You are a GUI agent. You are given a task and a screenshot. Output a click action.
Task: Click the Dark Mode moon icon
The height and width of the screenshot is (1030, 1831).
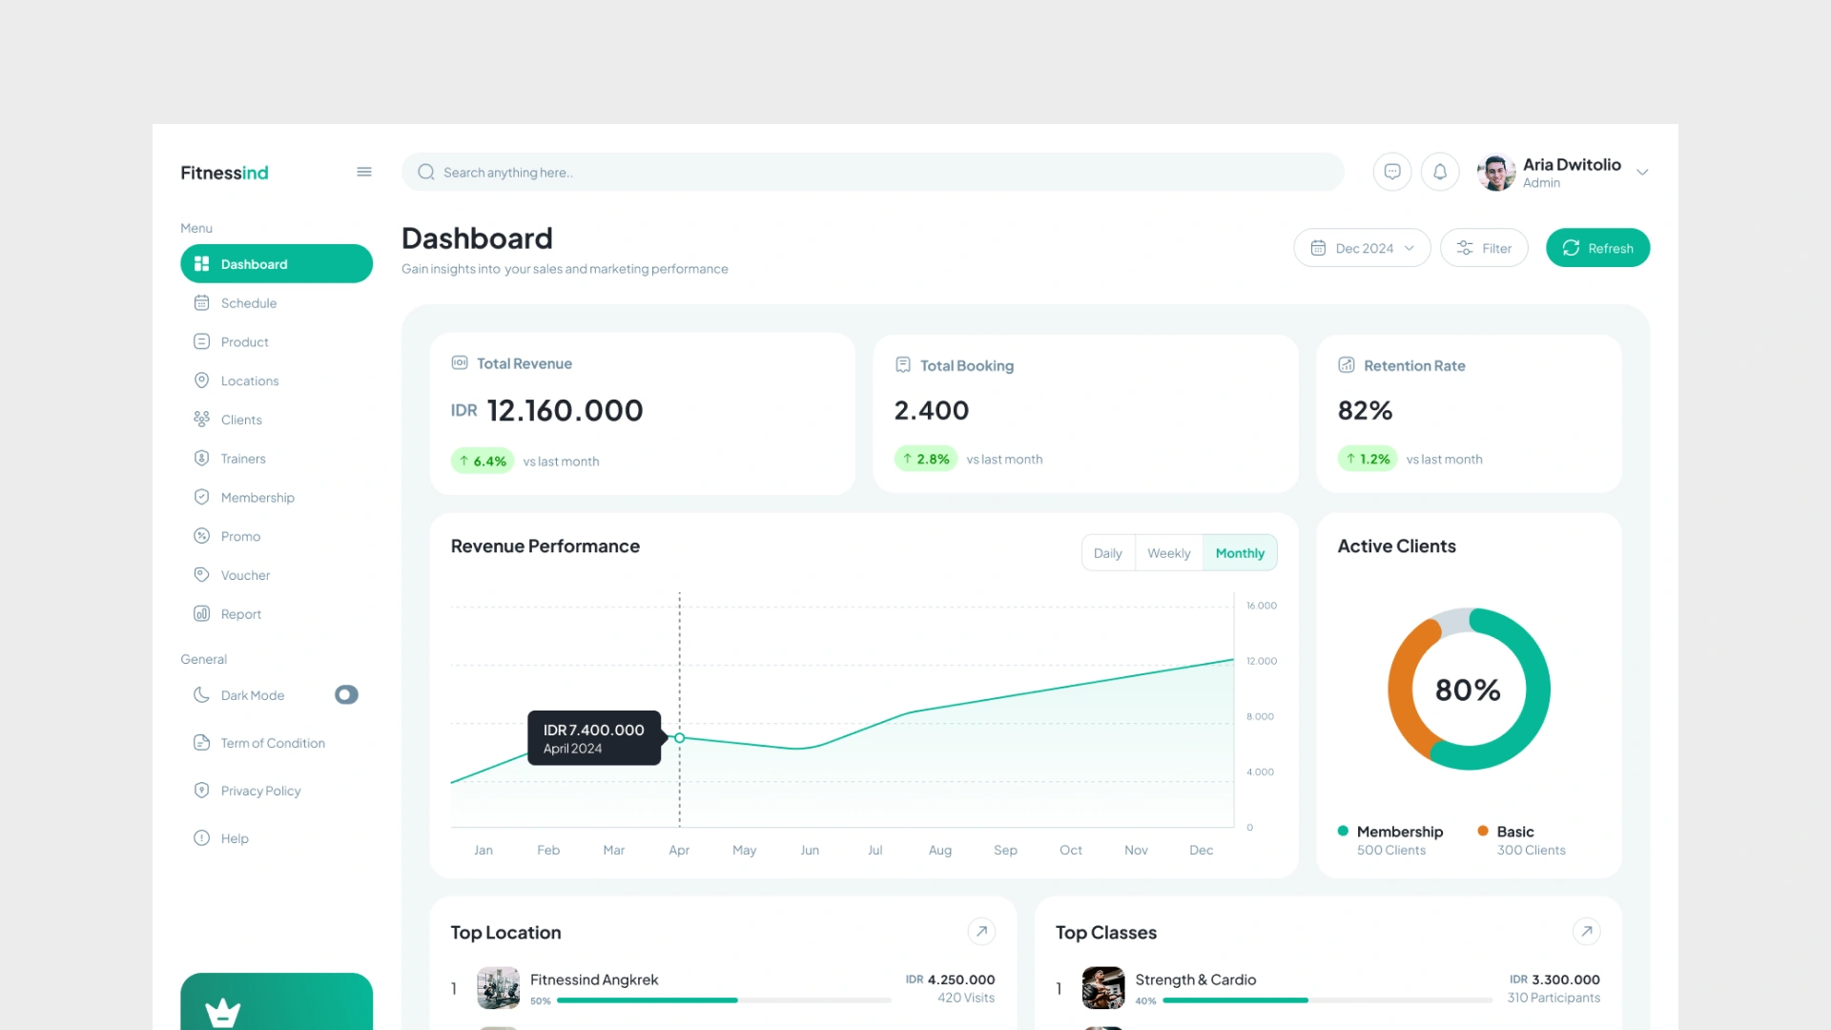[x=201, y=694]
